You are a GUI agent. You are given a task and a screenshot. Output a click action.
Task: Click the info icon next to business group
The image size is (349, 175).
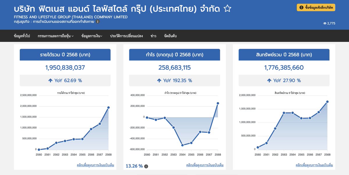(98, 22)
